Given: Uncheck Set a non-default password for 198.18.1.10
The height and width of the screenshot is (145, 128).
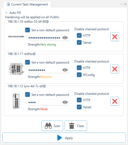Looking at the screenshot, I should [28, 30].
